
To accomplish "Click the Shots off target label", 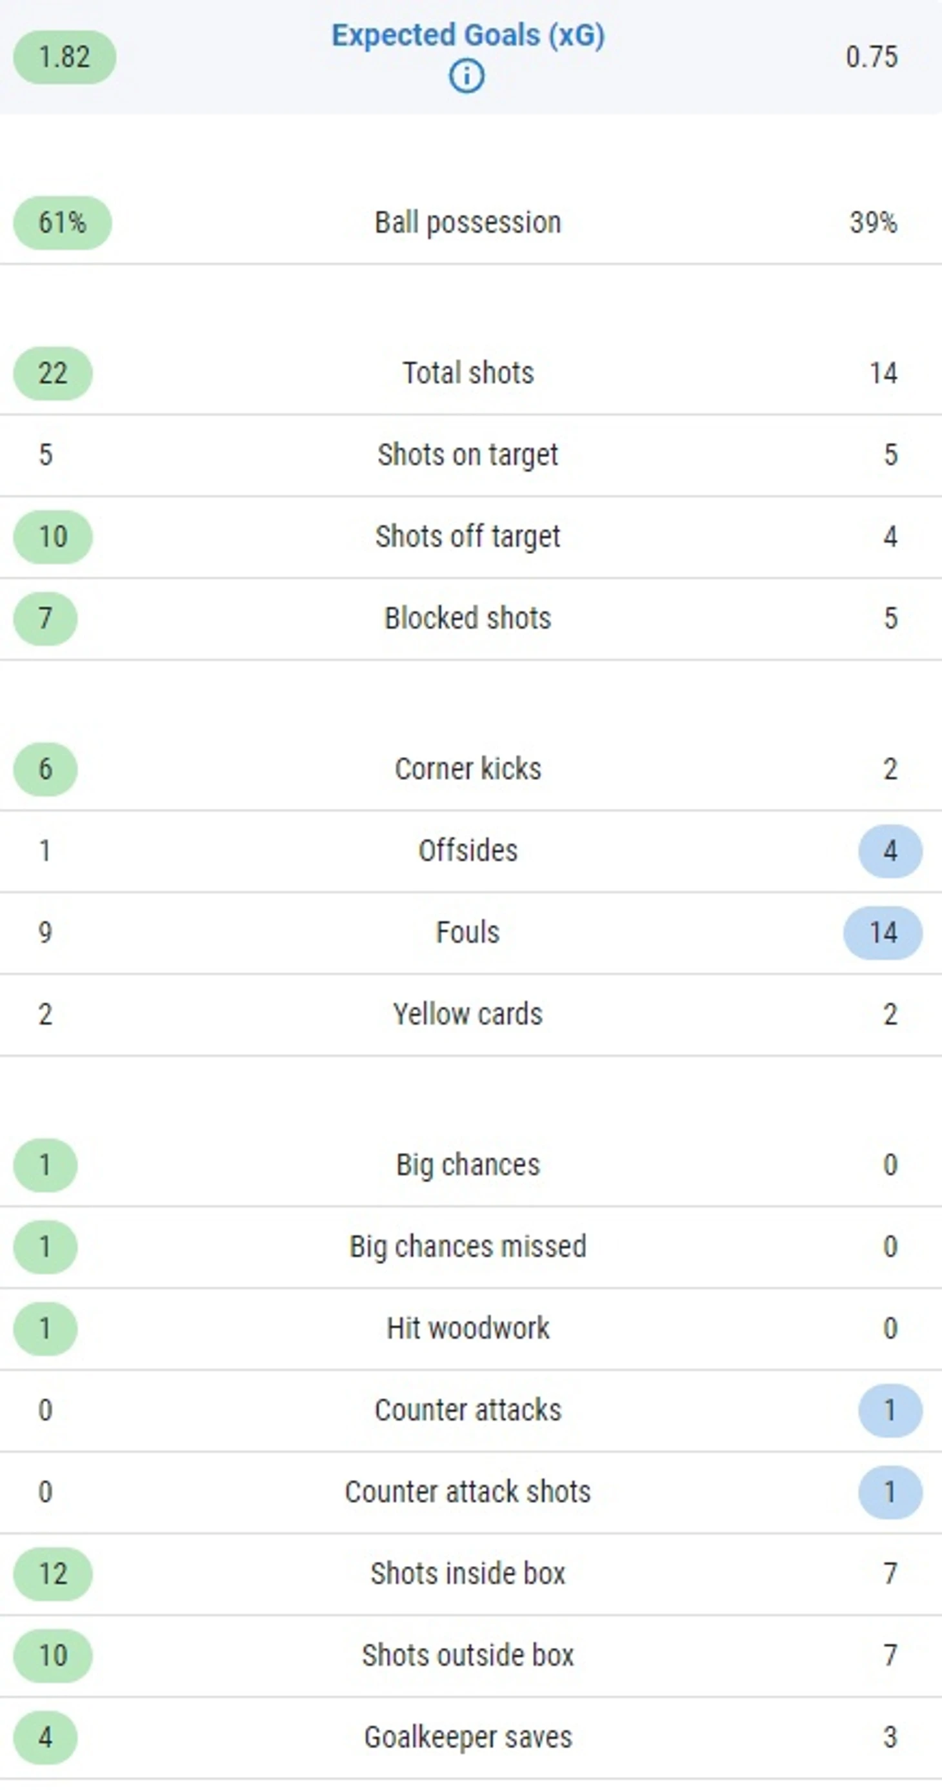I will [x=468, y=537].
